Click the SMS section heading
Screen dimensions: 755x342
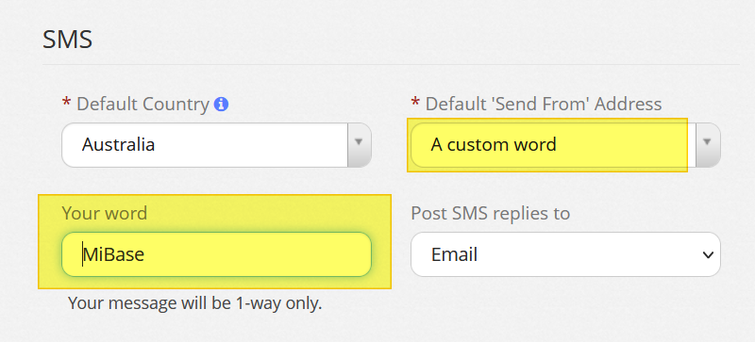click(67, 40)
